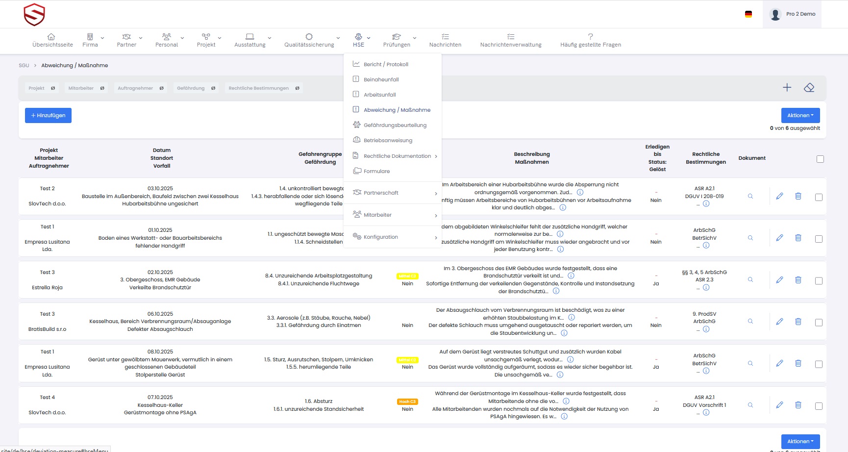Open document magnifier for Kesselhaus-Keller row
848x452 pixels.
point(750,405)
